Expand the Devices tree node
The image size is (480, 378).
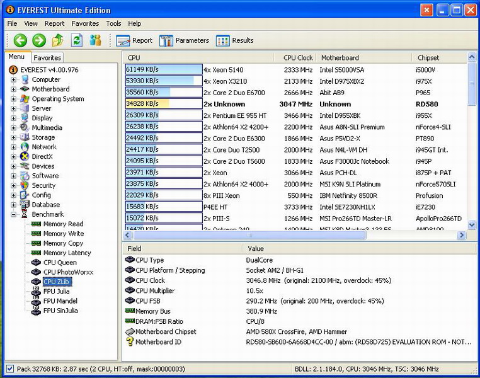[x=13, y=166]
